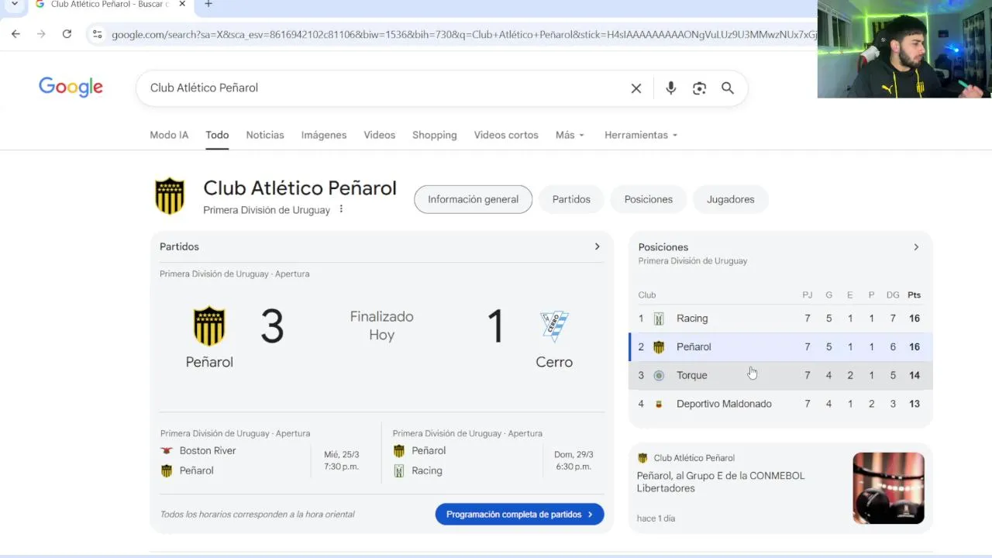Click the magnifier search icon

(x=728, y=88)
